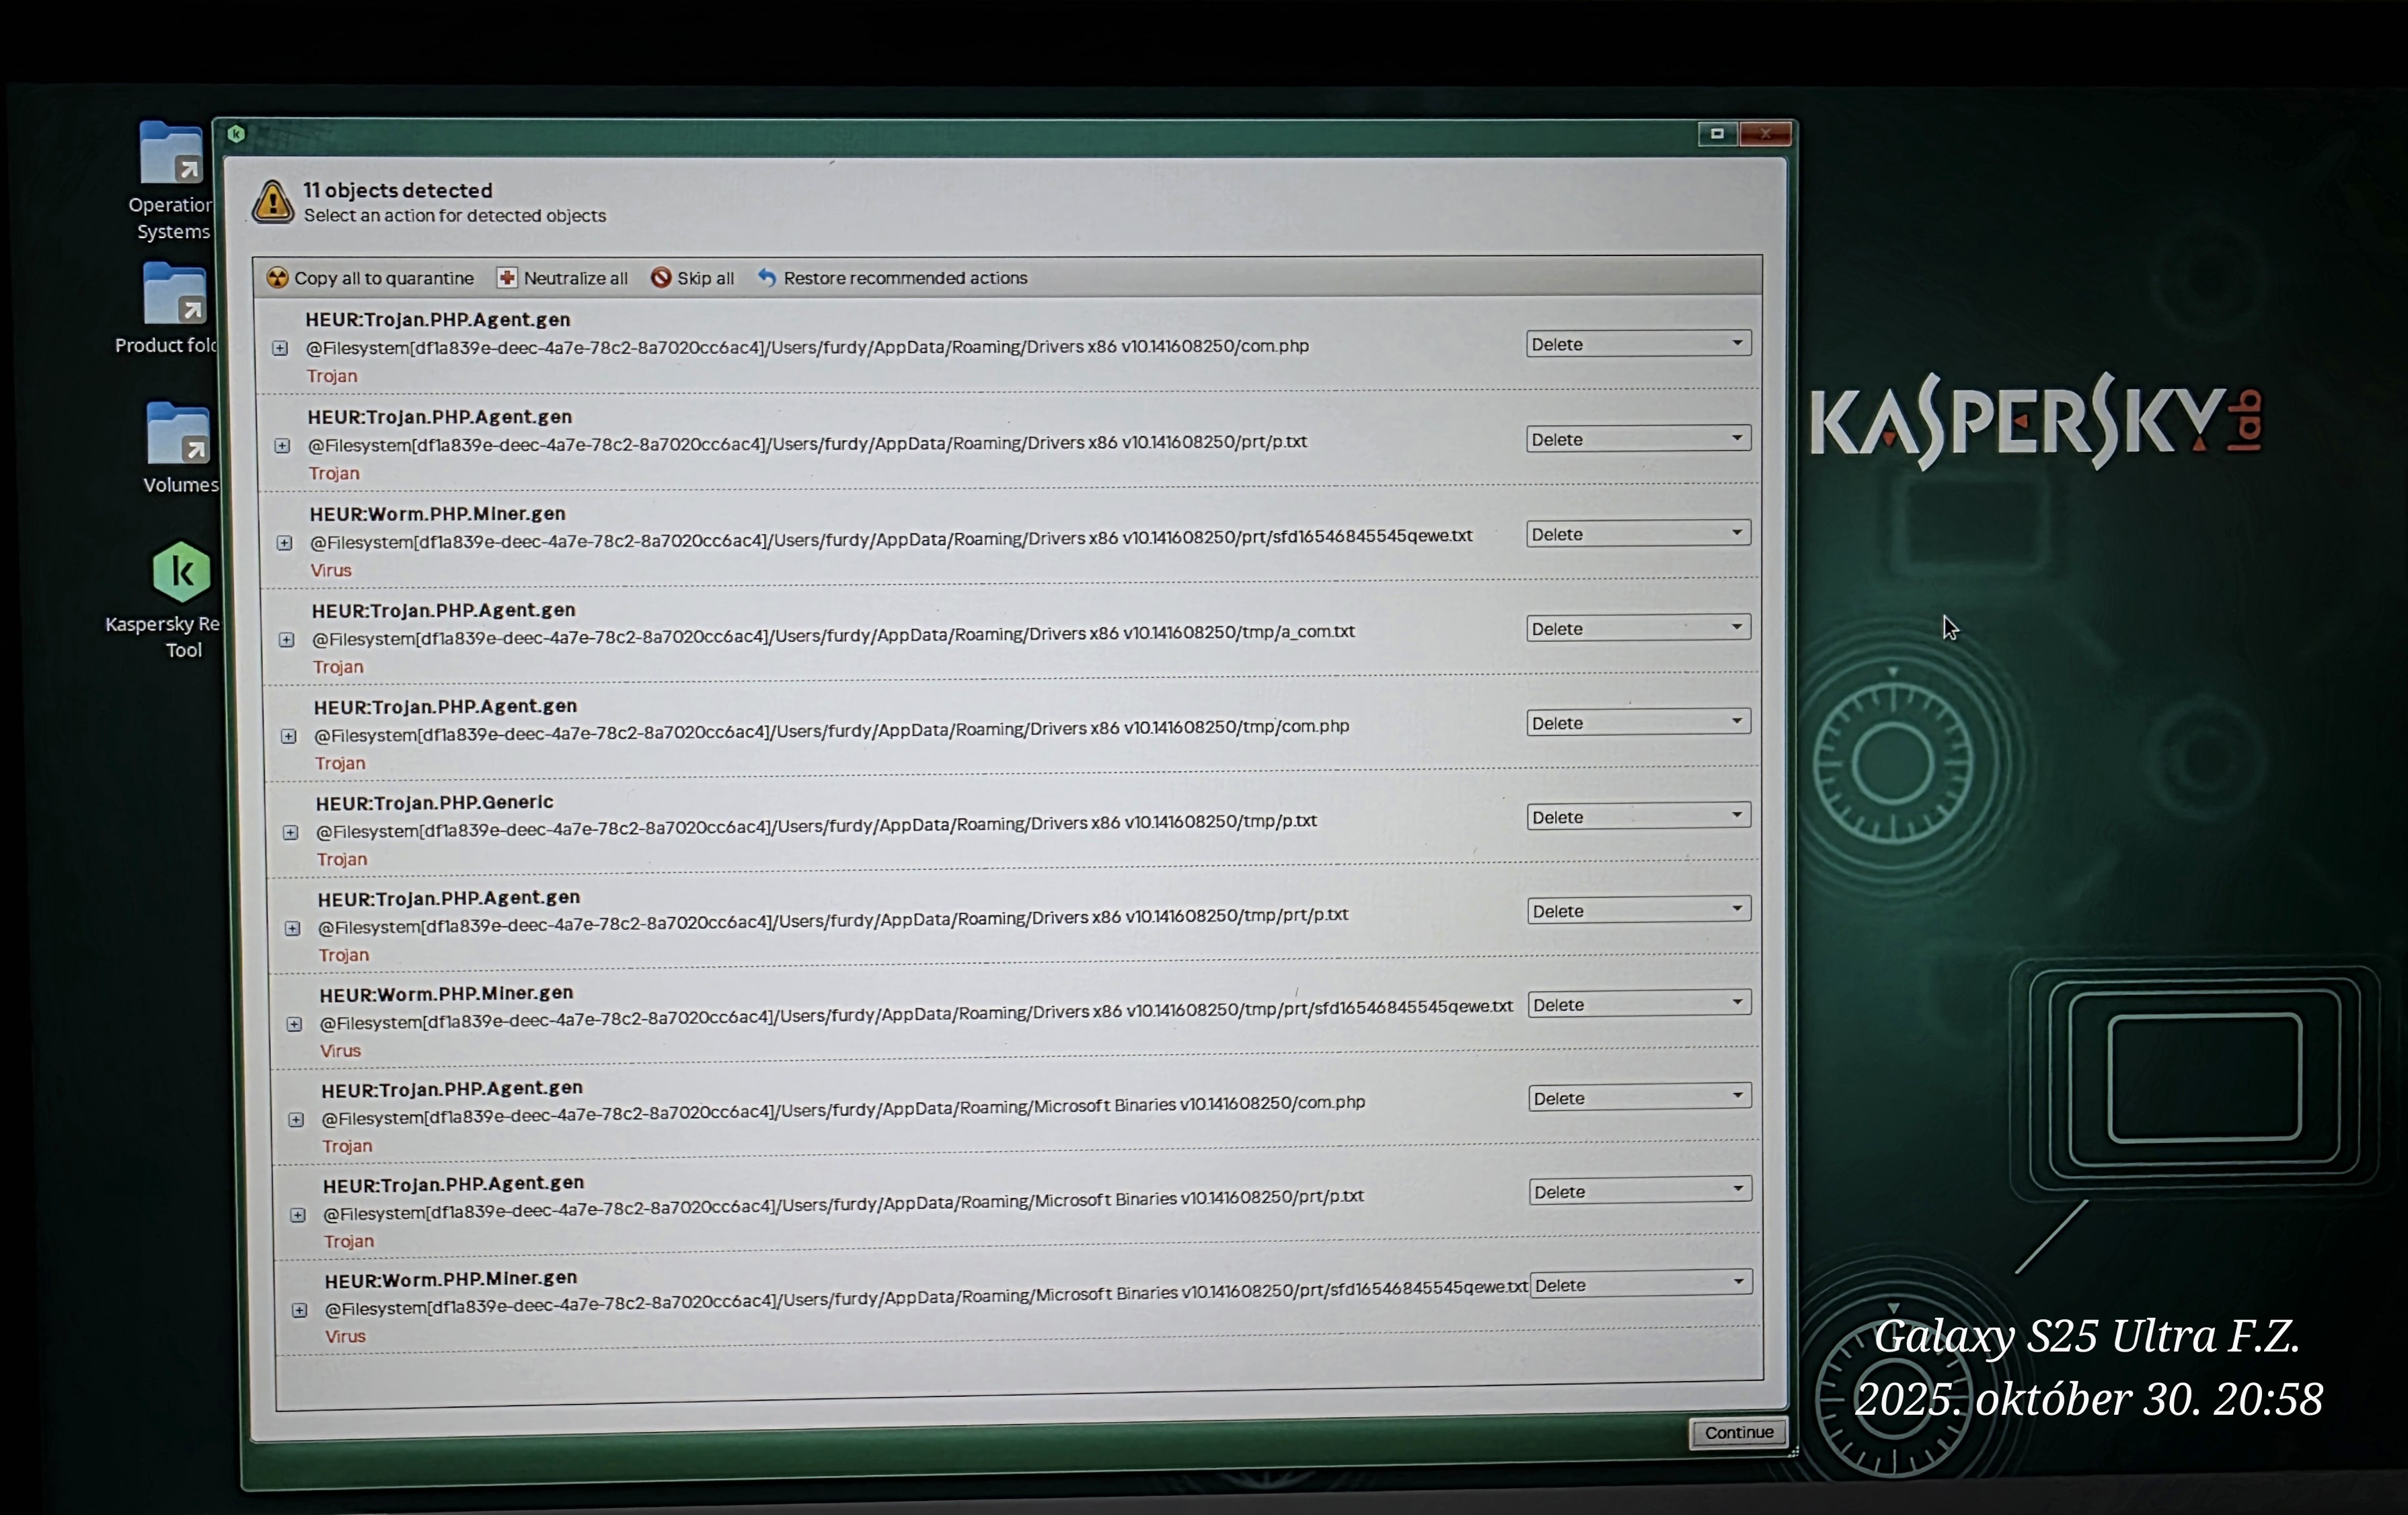The width and height of the screenshot is (2408, 1515).
Task: Open action dropdown for first com.php detection
Action: (1637, 344)
